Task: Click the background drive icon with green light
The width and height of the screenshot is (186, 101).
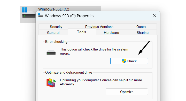Action: click(x=29, y=15)
